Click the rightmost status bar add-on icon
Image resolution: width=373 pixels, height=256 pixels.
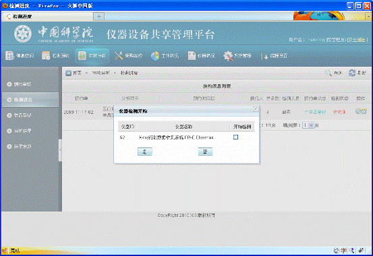click(x=361, y=251)
